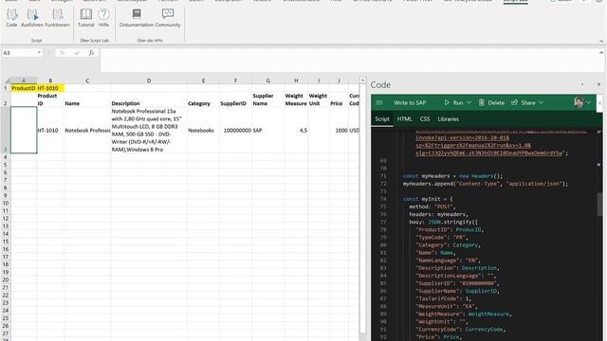Select the HT-1010 cell in row 3
Screen dimensions: 607x341
[x=50, y=131]
